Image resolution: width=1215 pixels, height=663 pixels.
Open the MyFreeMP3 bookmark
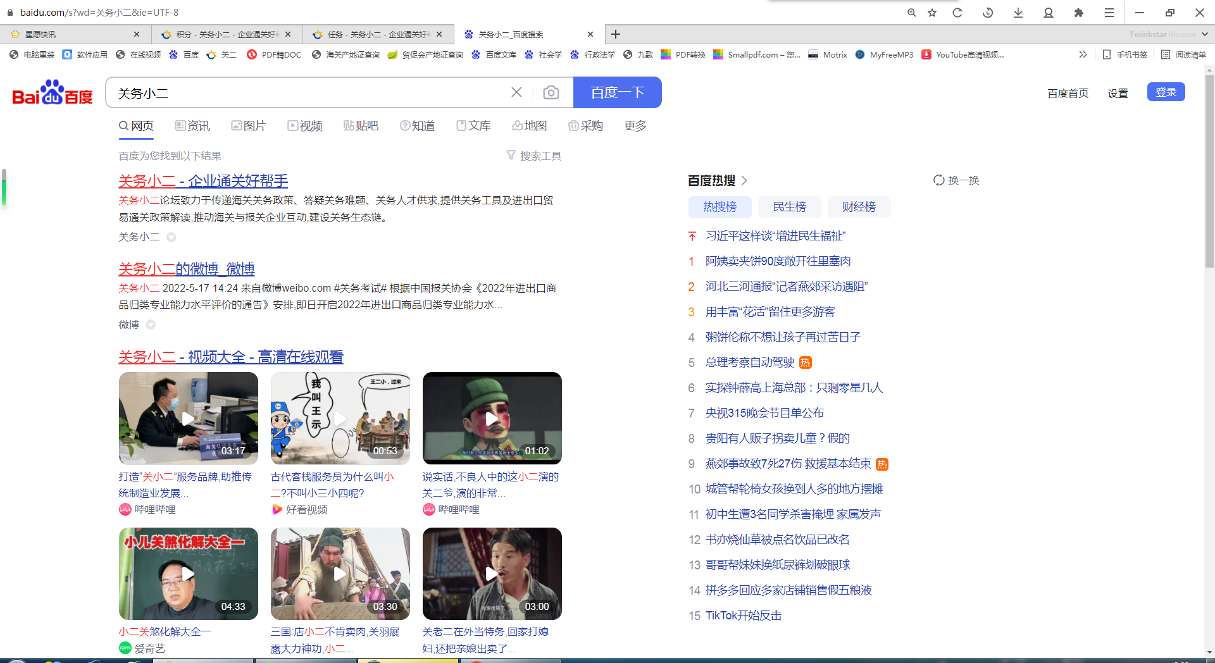[884, 55]
